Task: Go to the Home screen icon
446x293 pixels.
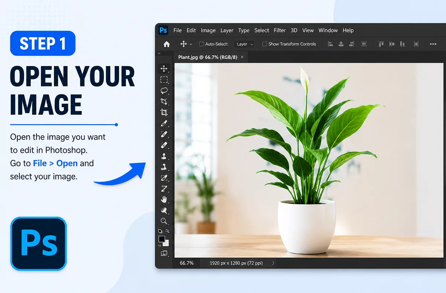Action: (167, 44)
